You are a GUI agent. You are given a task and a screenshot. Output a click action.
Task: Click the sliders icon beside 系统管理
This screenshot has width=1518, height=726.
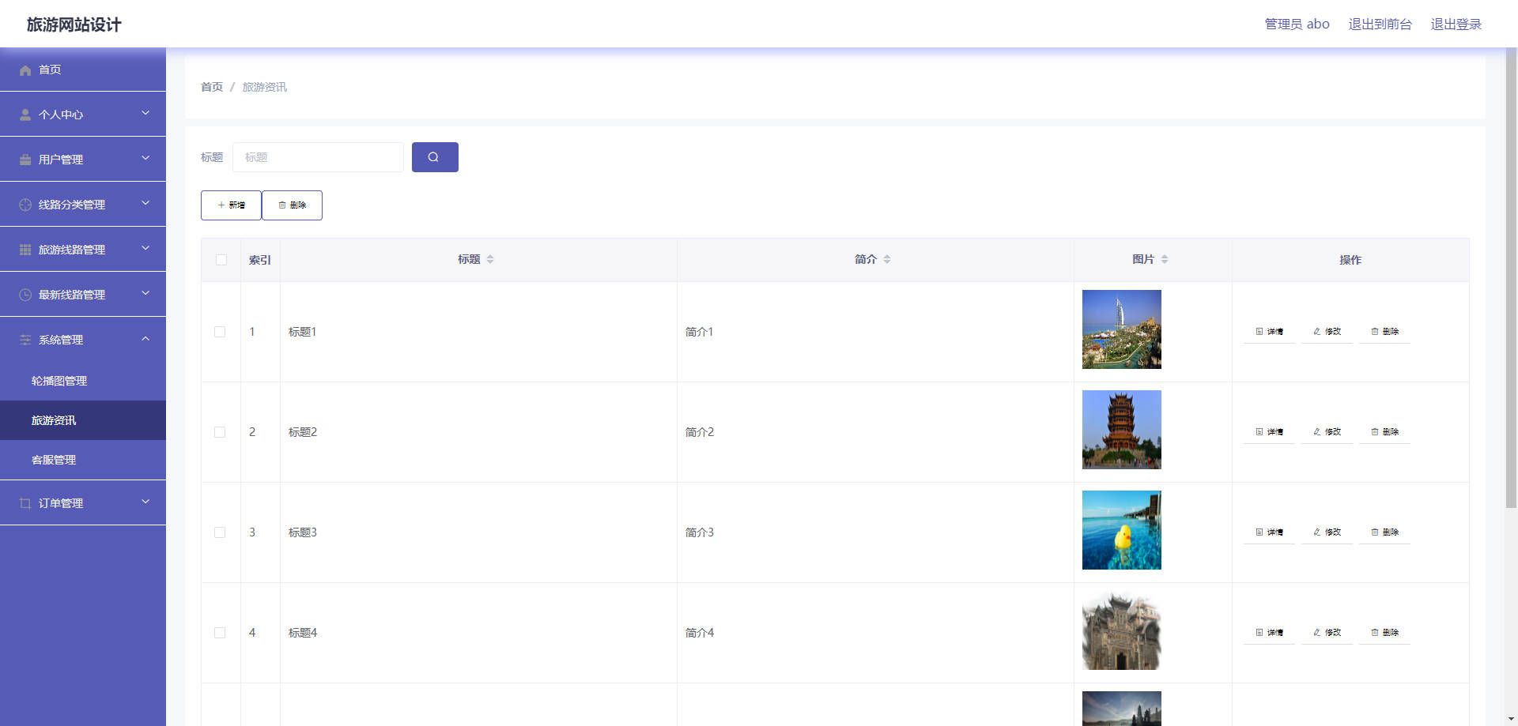pyautogui.click(x=25, y=340)
